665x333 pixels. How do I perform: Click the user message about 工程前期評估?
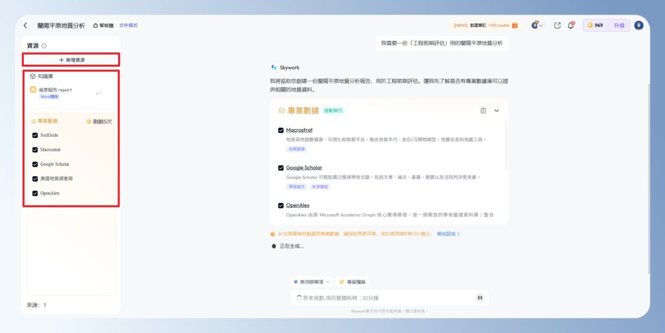coord(442,43)
